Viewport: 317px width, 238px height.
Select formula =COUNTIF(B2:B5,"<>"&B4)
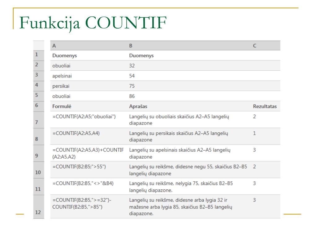83,183
